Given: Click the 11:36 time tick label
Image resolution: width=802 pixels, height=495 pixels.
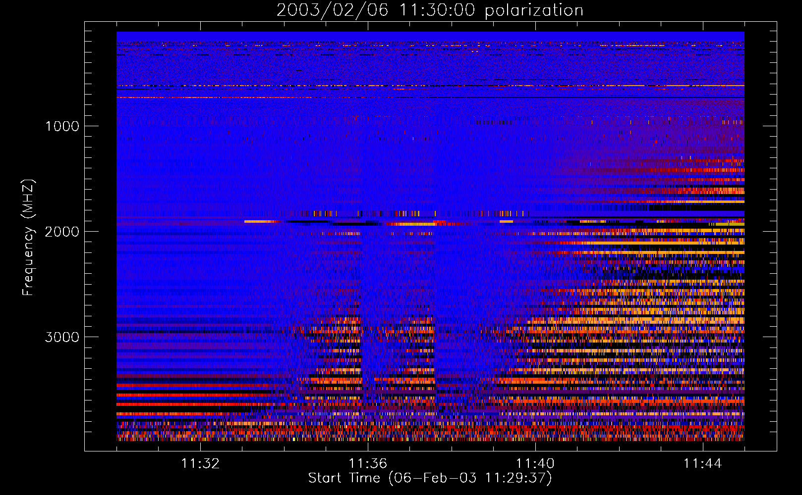Looking at the screenshot, I should (x=368, y=464).
